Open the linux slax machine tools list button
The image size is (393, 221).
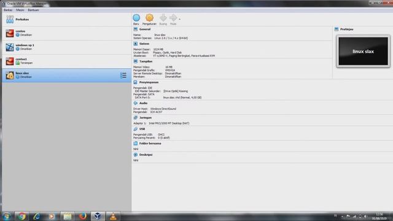123,75
